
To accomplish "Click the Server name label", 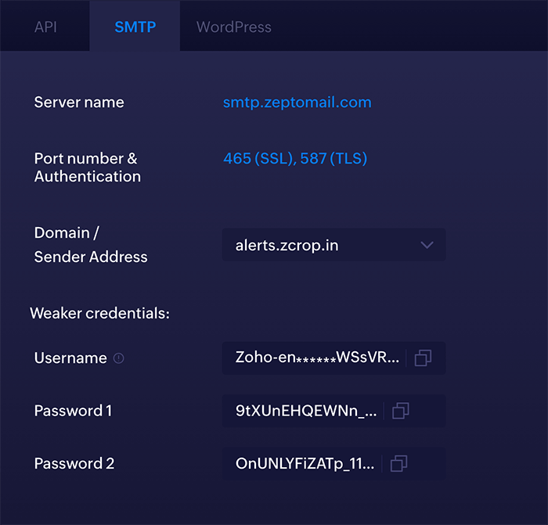I will pos(79,102).
